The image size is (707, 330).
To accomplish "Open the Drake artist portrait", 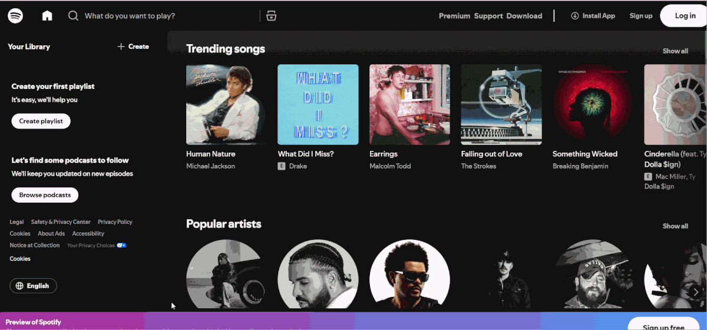I will click(x=318, y=275).
